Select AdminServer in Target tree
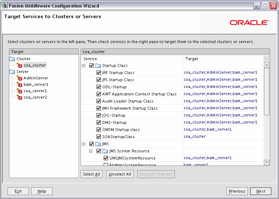 click(x=36, y=78)
